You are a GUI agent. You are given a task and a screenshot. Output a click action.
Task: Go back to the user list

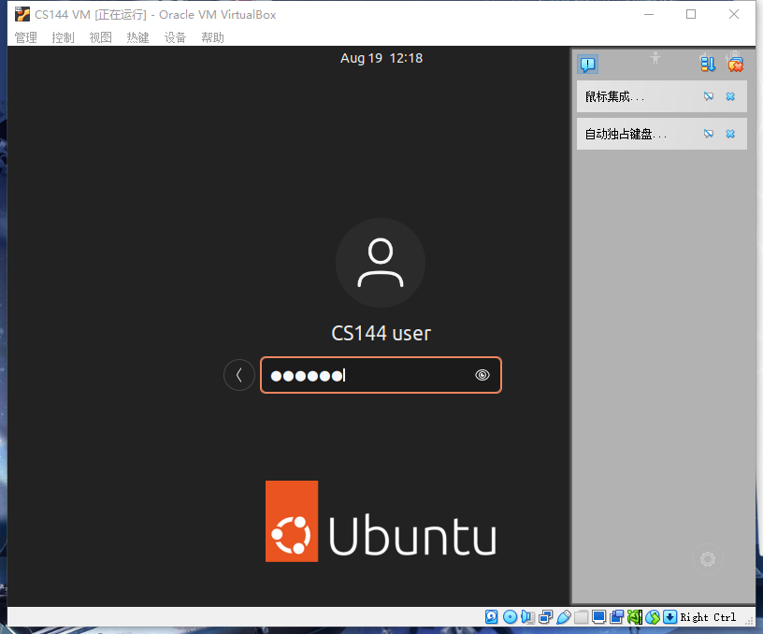pyautogui.click(x=239, y=375)
